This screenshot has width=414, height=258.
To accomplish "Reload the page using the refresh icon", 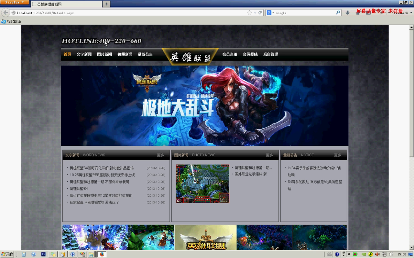I will click(260, 13).
